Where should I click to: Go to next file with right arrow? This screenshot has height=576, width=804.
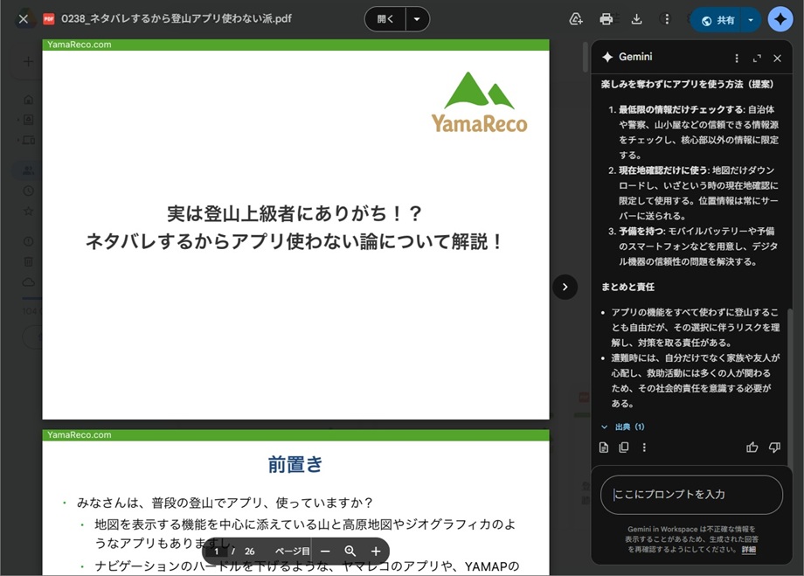(x=565, y=287)
